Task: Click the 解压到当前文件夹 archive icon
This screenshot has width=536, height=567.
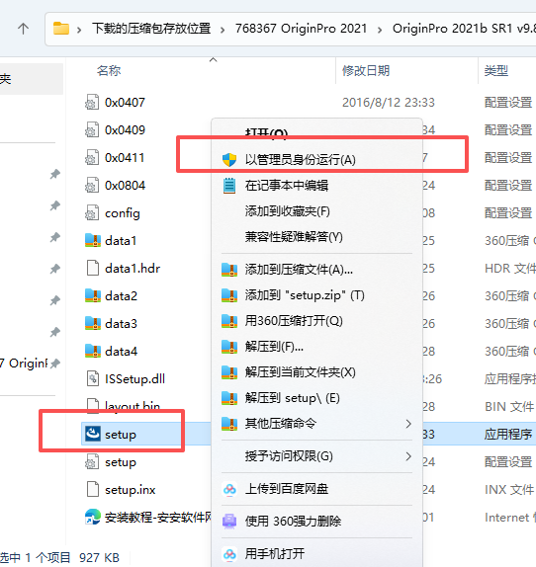Action: click(x=229, y=372)
